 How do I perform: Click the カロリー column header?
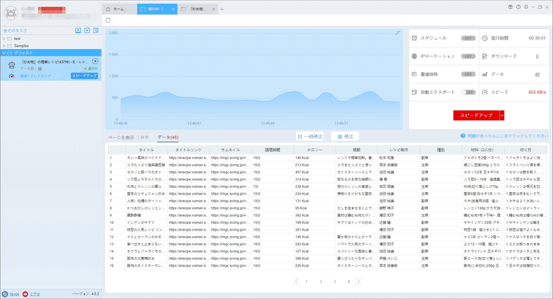click(x=315, y=150)
